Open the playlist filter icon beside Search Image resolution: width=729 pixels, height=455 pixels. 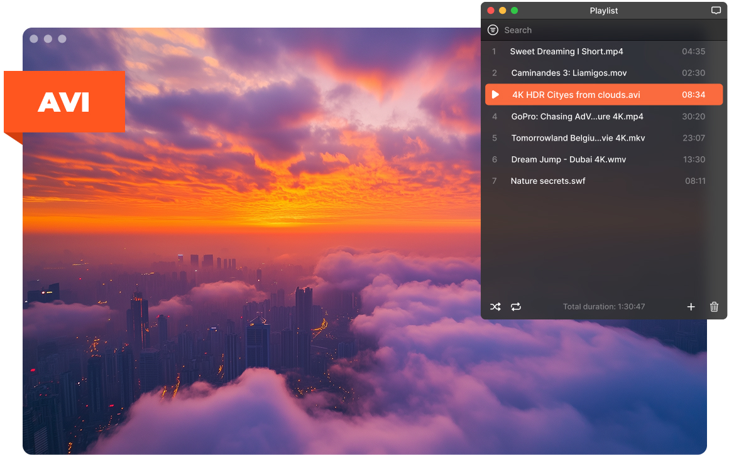pyautogui.click(x=493, y=30)
